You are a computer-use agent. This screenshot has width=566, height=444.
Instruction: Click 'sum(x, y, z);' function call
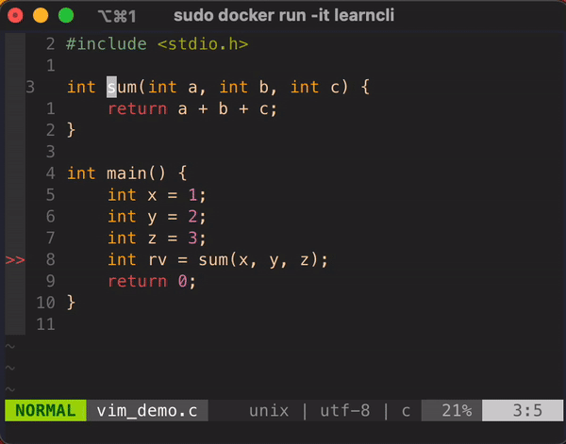pos(263,260)
